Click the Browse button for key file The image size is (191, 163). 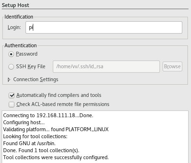tap(172, 66)
